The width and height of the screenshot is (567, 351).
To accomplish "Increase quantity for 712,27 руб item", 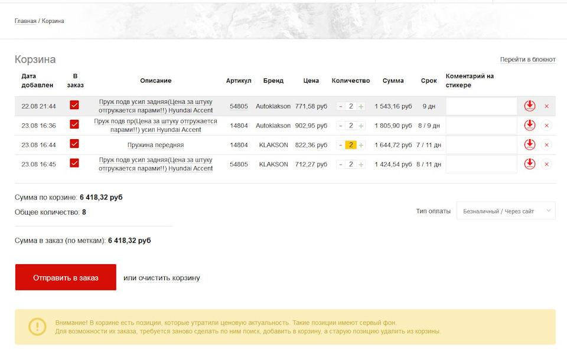I will [x=361, y=165].
